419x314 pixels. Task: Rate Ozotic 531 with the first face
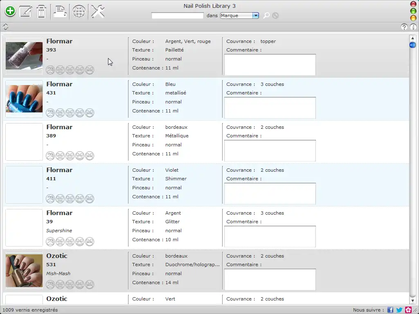pyautogui.click(x=50, y=285)
